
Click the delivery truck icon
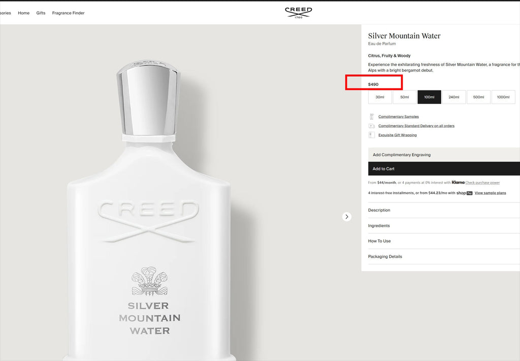pyautogui.click(x=371, y=126)
